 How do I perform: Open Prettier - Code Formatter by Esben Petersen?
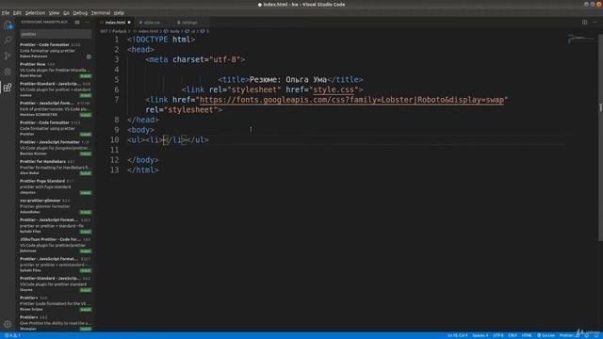[x=56, y=50]
